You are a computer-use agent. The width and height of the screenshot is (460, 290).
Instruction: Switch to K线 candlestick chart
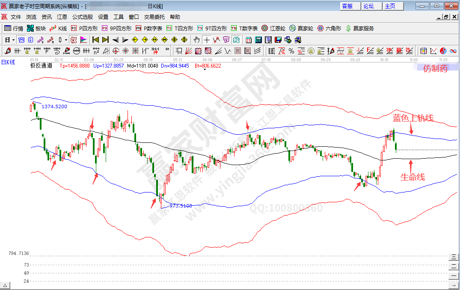58,28
